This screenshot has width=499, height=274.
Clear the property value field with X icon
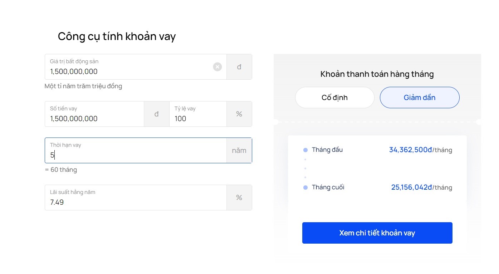(217, 67)
